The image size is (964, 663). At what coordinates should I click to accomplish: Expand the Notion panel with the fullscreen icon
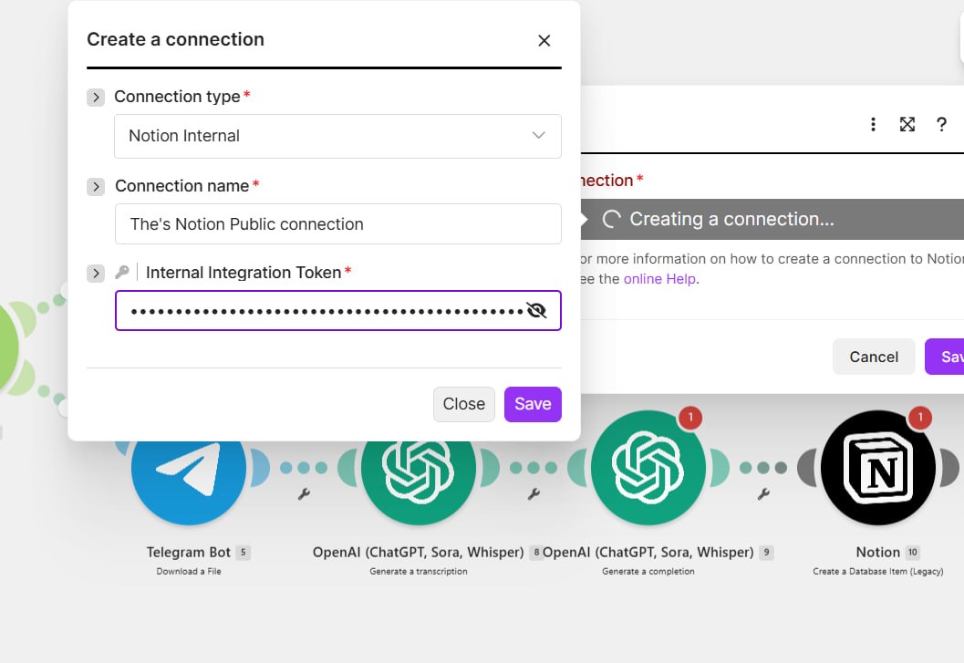pyautogui.click(x=907, y=124)
